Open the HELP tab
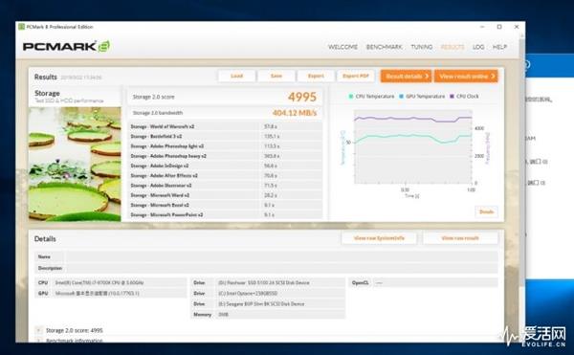The height and width of the screenshot is (355, 574). point(499,47)
